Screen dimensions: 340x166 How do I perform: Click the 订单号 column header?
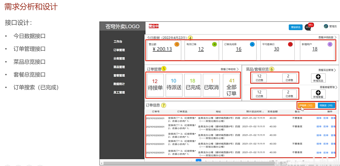pyautogui.click(x=156, y=112)
